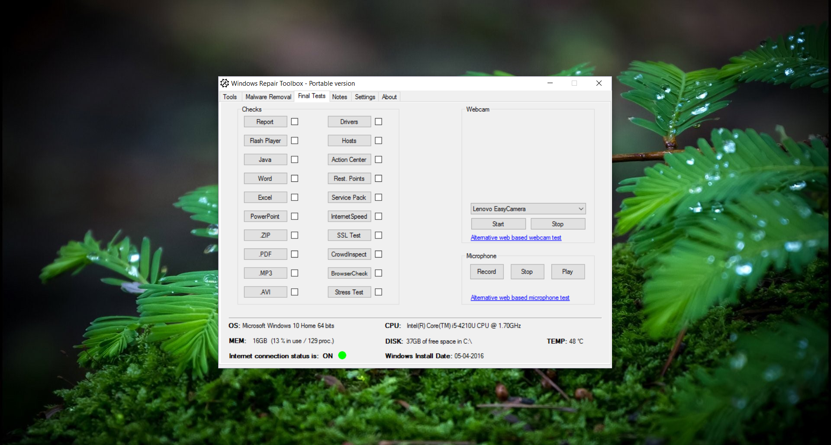Play the recorded microphone audio
Image resolution: width=831 pixels, height=445 pixels.
[x=567, y=271]
